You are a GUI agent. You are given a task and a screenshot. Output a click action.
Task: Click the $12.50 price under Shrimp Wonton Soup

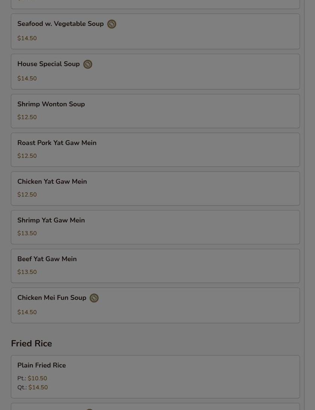pyautogui.click(x=27, y=117)
